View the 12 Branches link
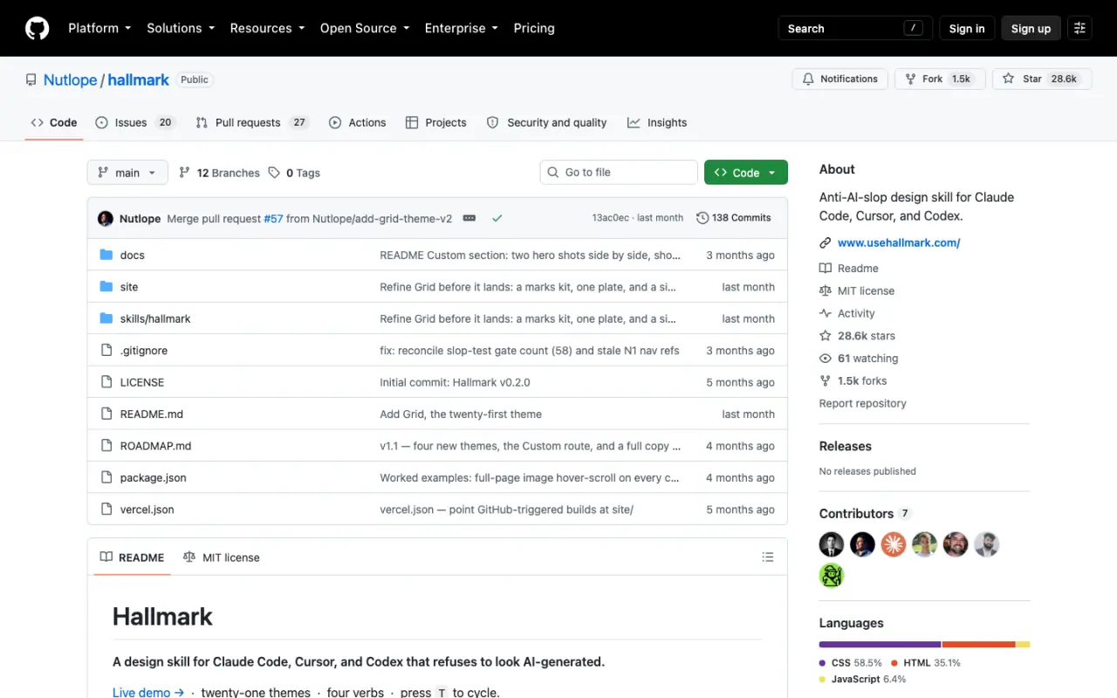Image resolution: width=1117 pixels, height=698 pixels. [x=219, y=173]
